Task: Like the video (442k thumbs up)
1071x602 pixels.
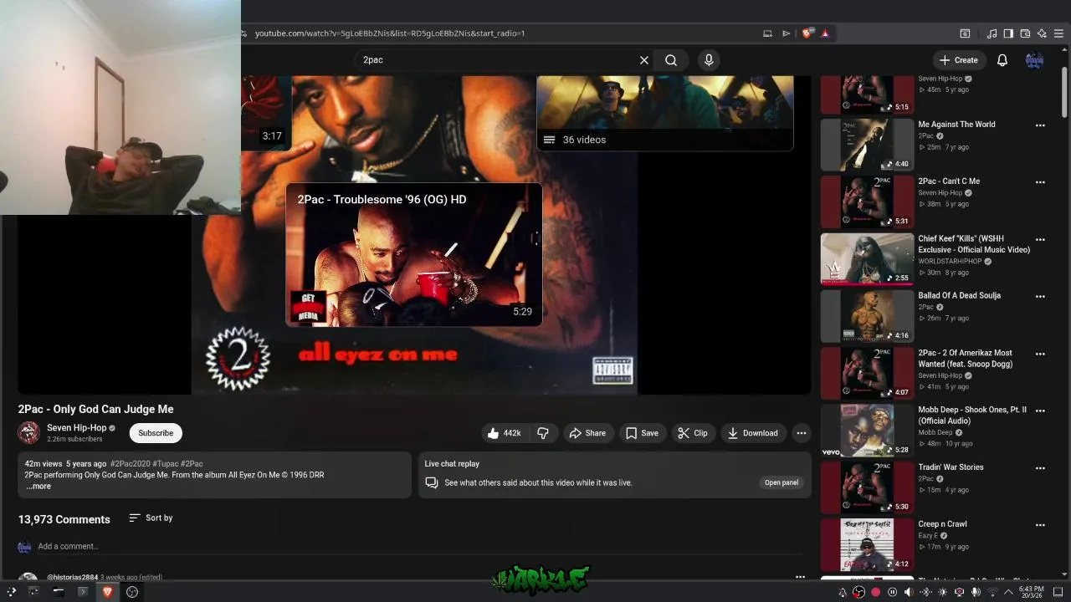Action: click(x=504, y=433)
